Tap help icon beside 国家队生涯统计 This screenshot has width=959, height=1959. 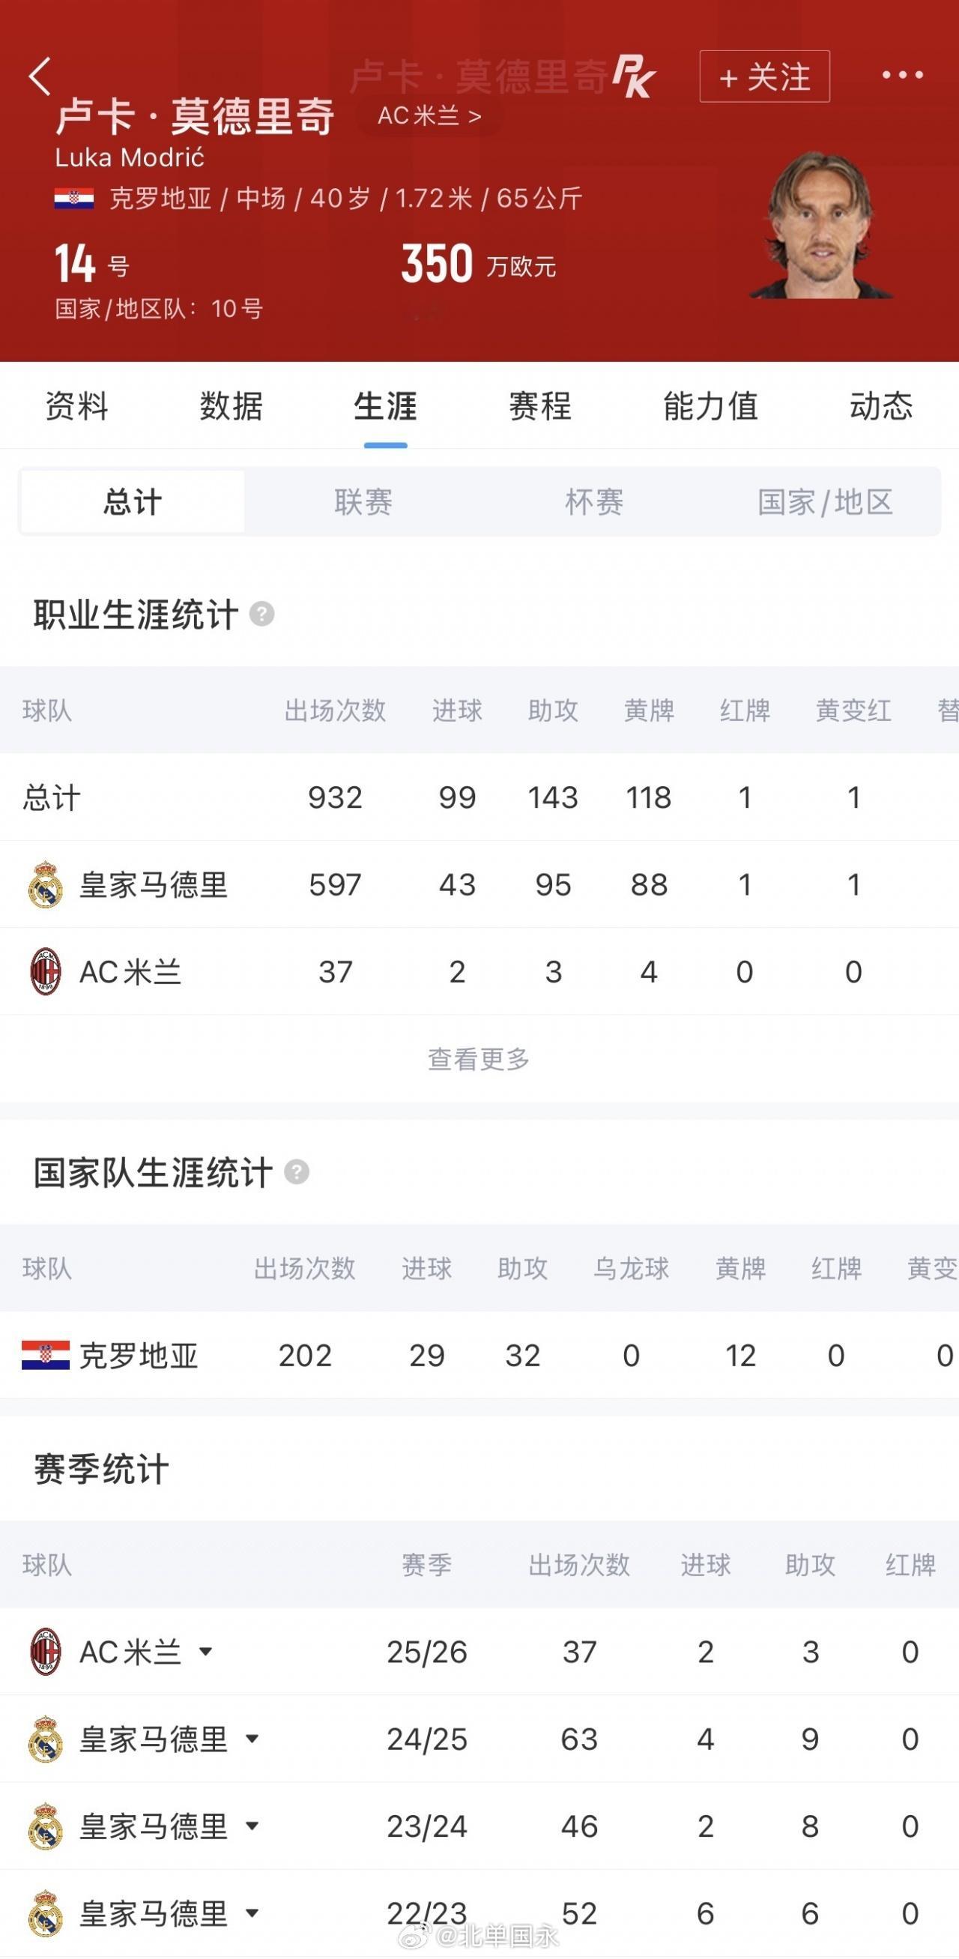click(297, 1172)
